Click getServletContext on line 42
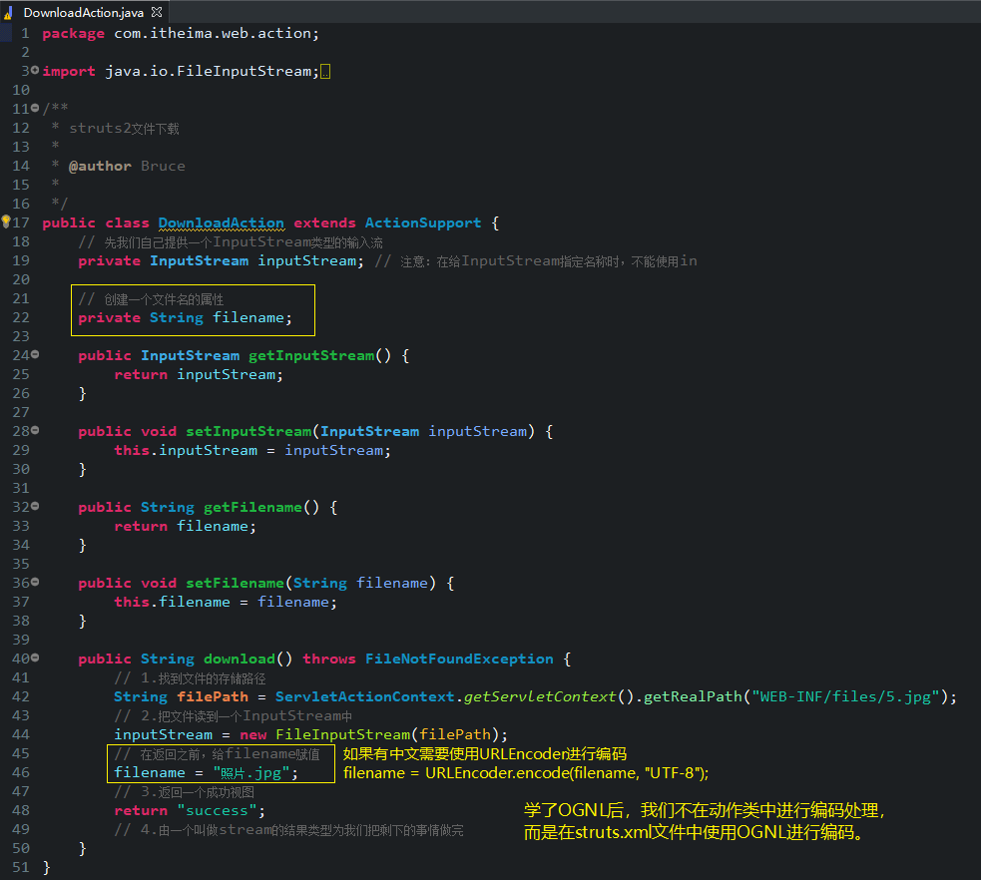981x880 pixels. (x=540, y=696)
